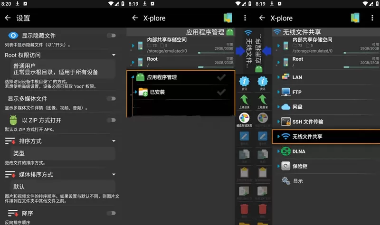Viewport: 380px width, 225px height.
Task: Tap 类型 sort method value box
Action: coord(63,153)
